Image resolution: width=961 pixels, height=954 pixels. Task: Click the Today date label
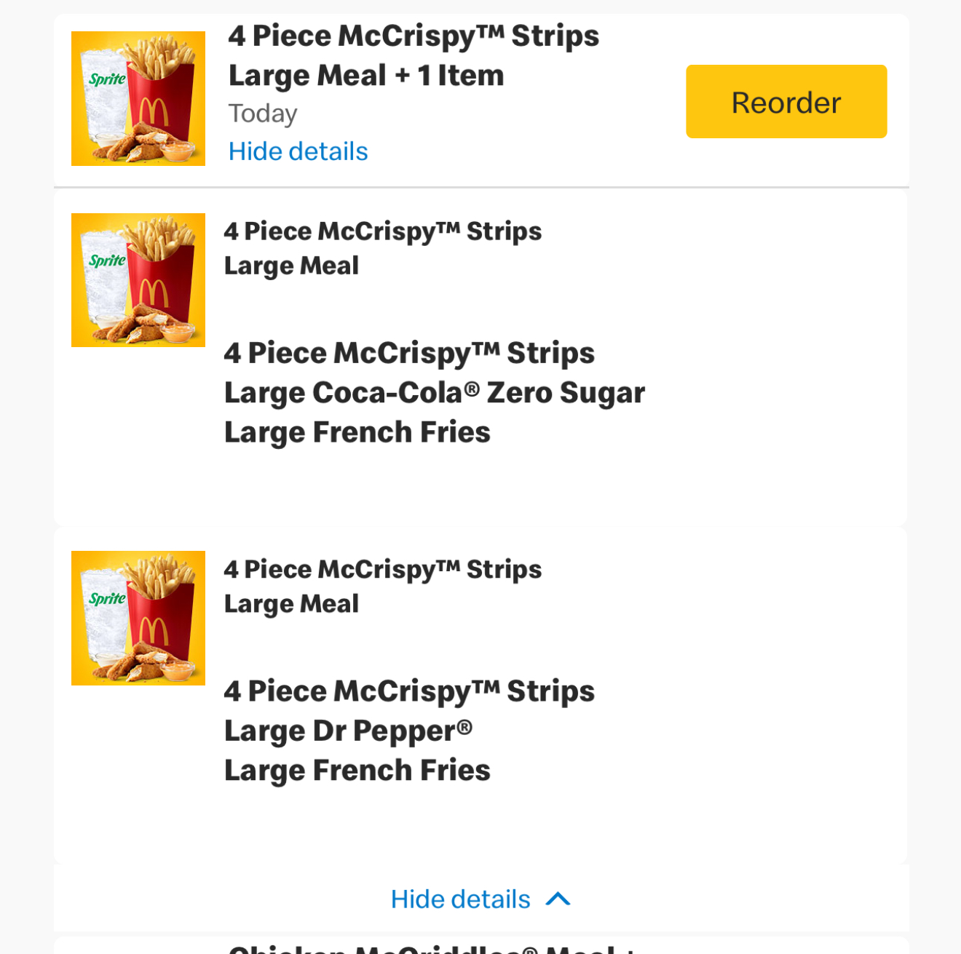point(263,114)
